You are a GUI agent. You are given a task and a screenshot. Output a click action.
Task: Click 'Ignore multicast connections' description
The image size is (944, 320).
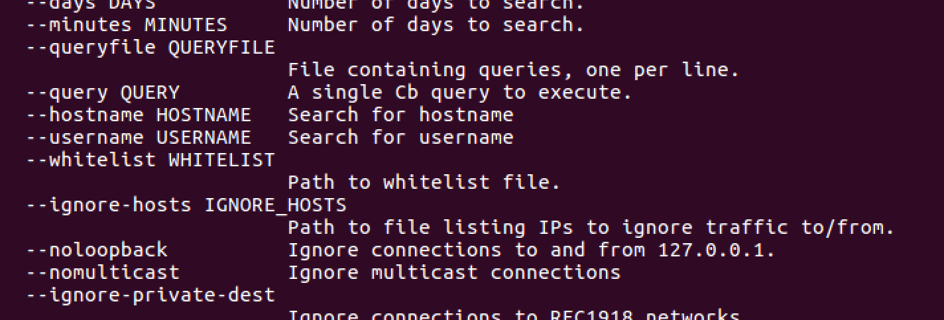point(454,273)
